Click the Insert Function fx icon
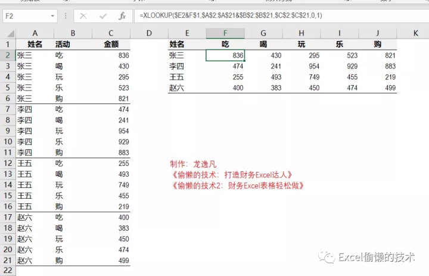Screen dimensions: 429x276 point(122,16)
